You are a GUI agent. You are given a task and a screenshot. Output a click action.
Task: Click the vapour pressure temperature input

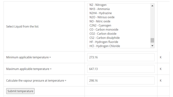pyautogui.click(x=121, y=81)
